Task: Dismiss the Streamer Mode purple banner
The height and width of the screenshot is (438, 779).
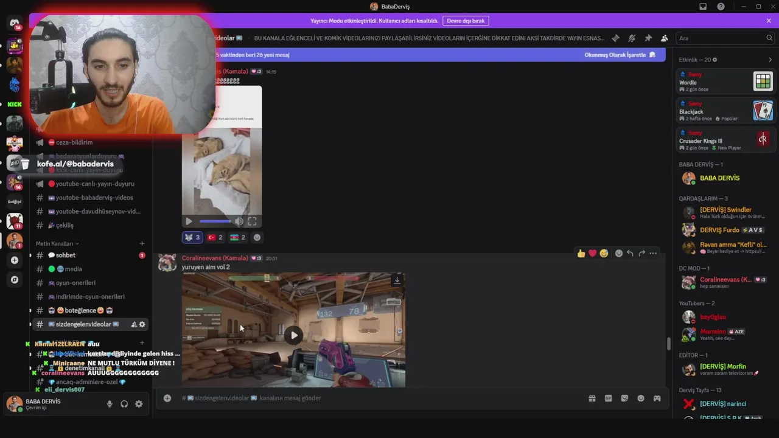Action: tap(769, 21)
